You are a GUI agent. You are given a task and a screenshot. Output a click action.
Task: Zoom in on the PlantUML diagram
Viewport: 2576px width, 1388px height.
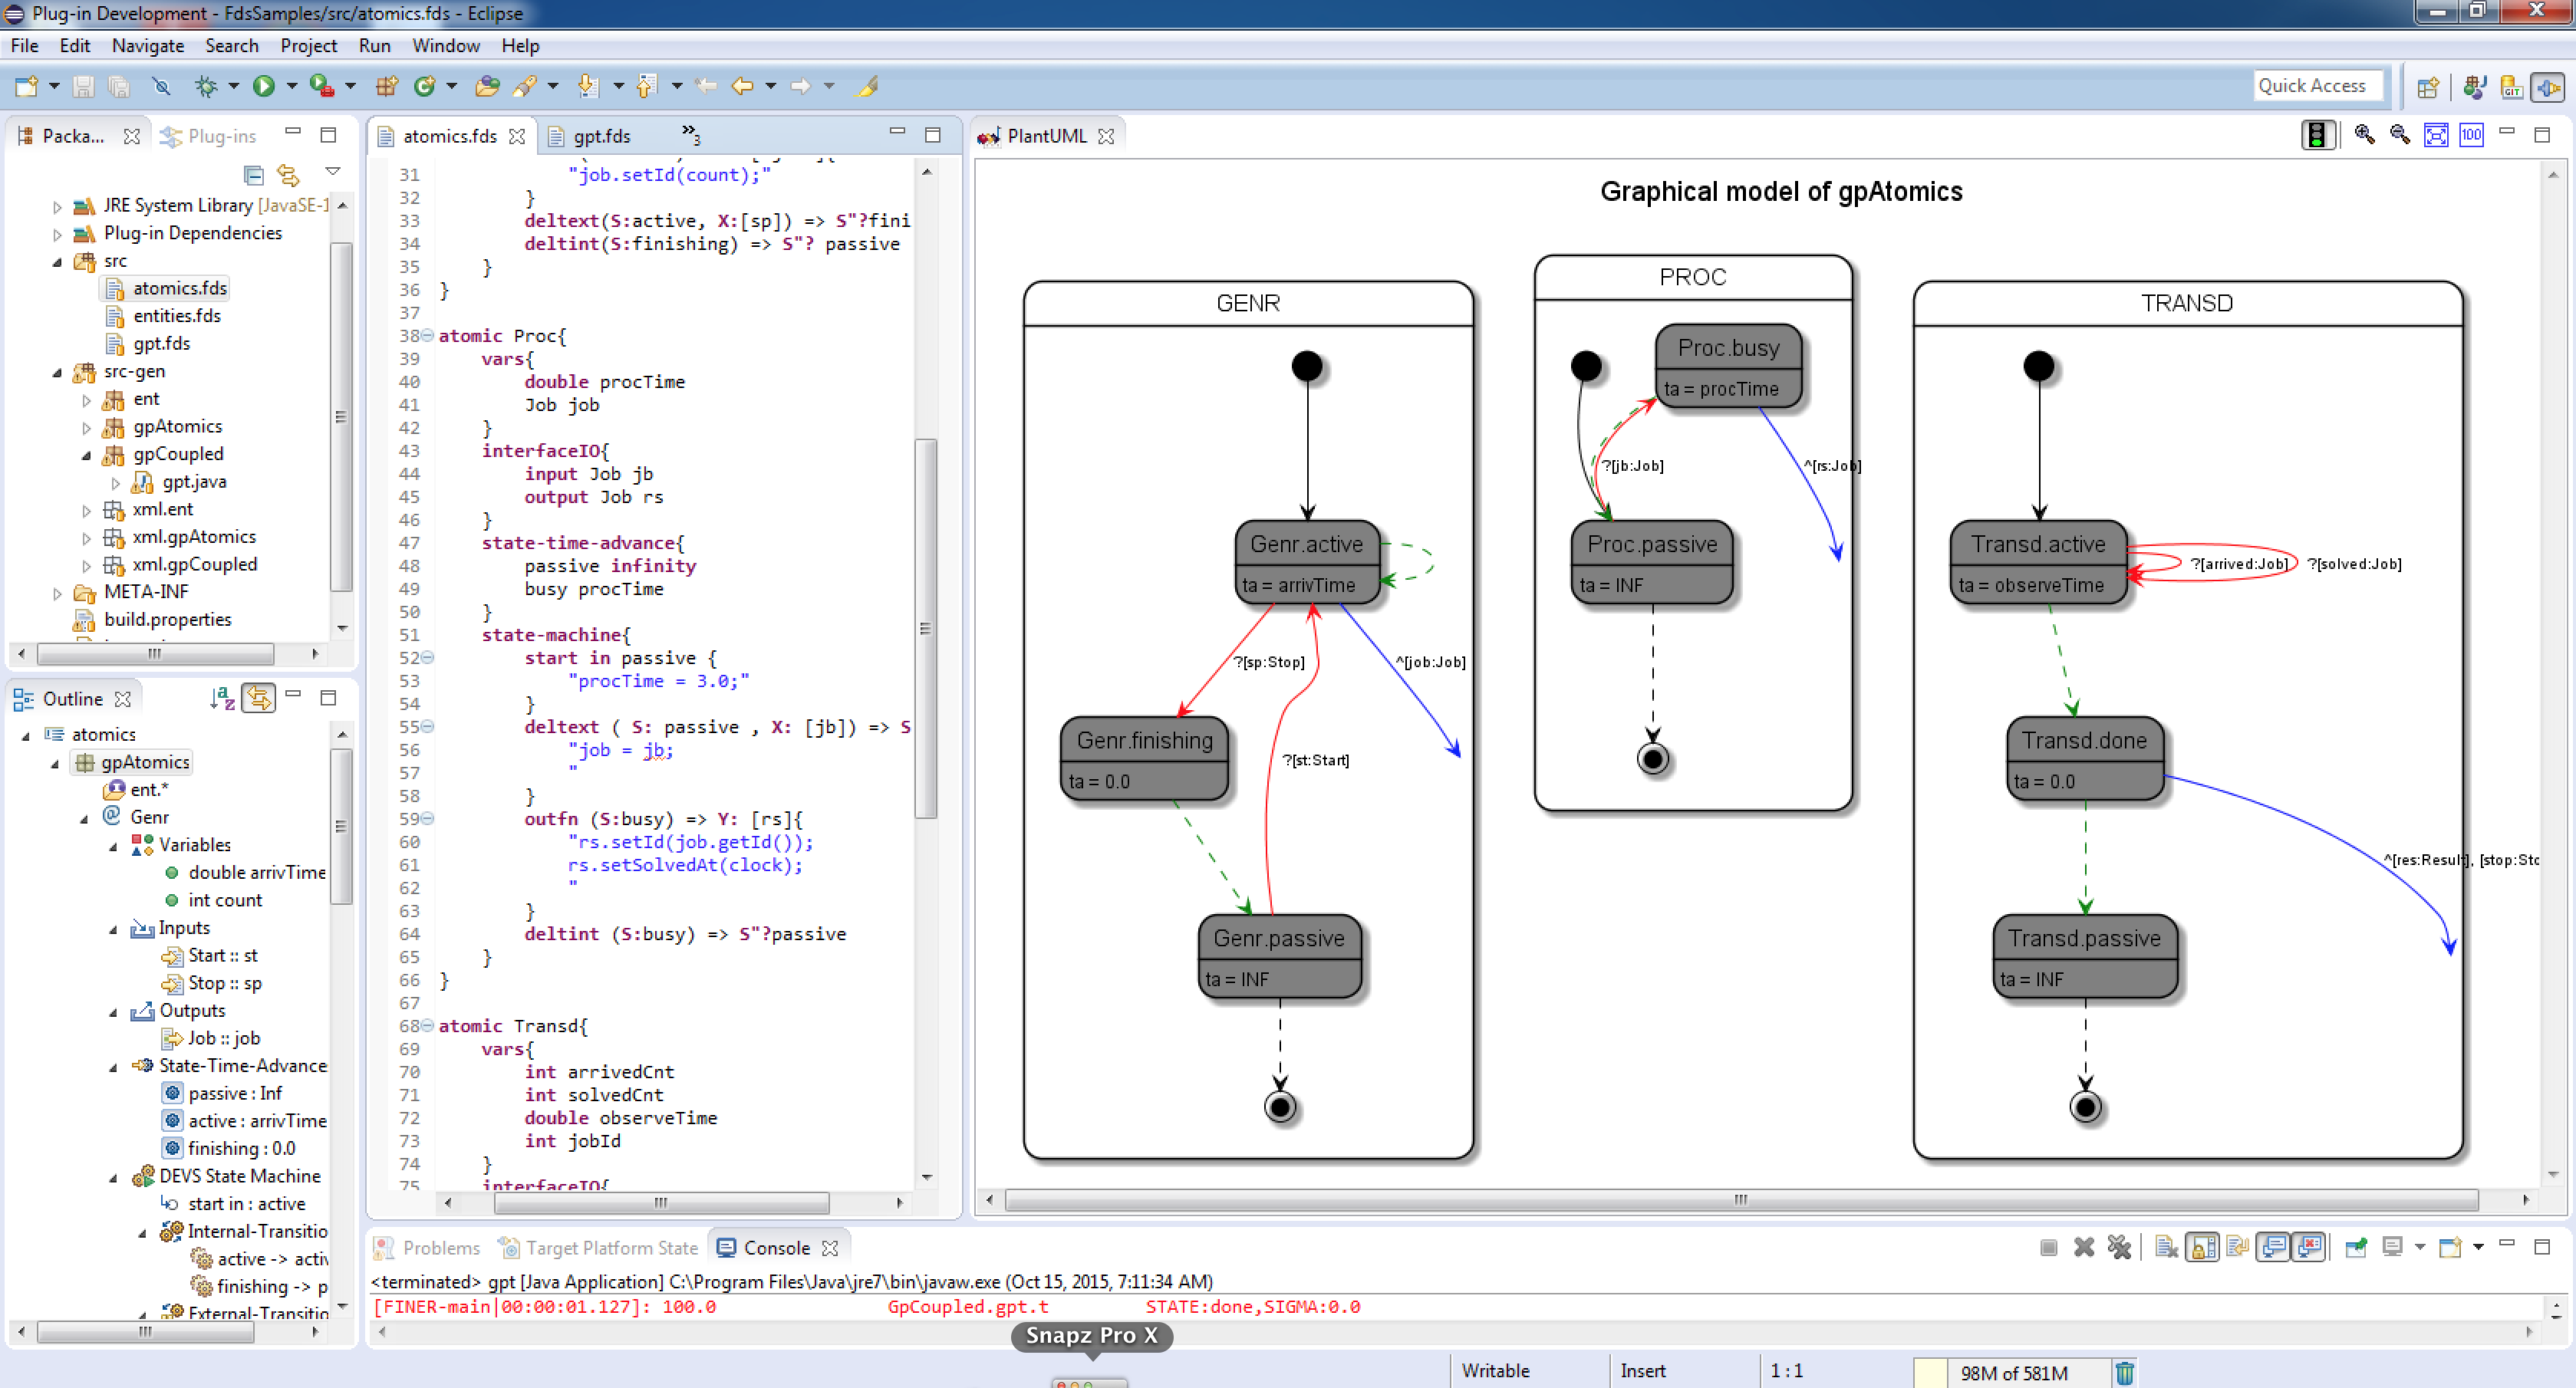coord(2365,135)
